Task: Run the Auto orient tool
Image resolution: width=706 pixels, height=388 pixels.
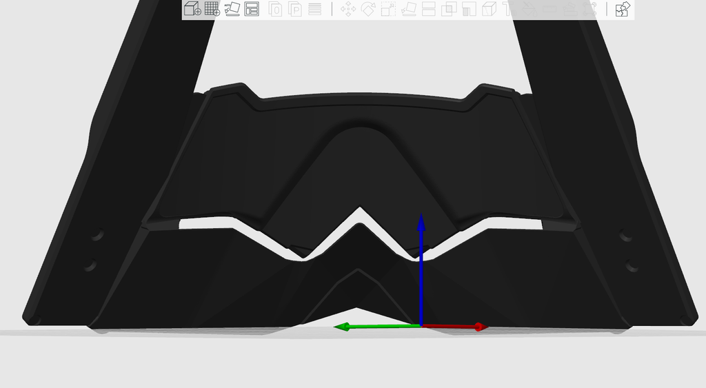Action: [232, 8]
